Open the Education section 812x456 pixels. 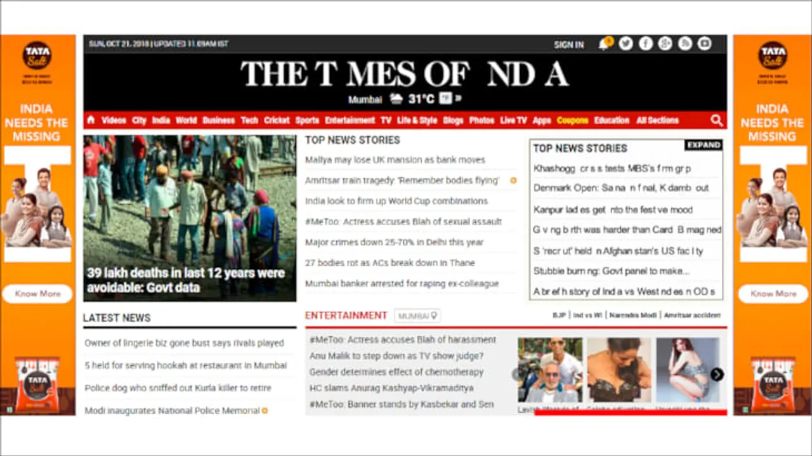[x=612, y=120]
